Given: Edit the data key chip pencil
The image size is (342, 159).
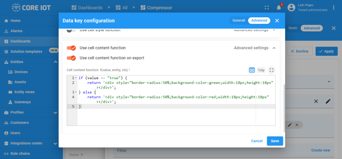Looking at the screenshot, I should [290, 125].
